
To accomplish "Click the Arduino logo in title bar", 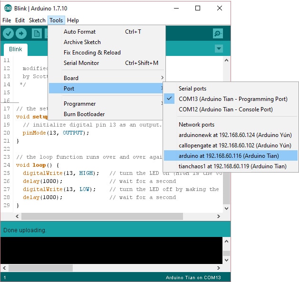I will pos(8,8).
